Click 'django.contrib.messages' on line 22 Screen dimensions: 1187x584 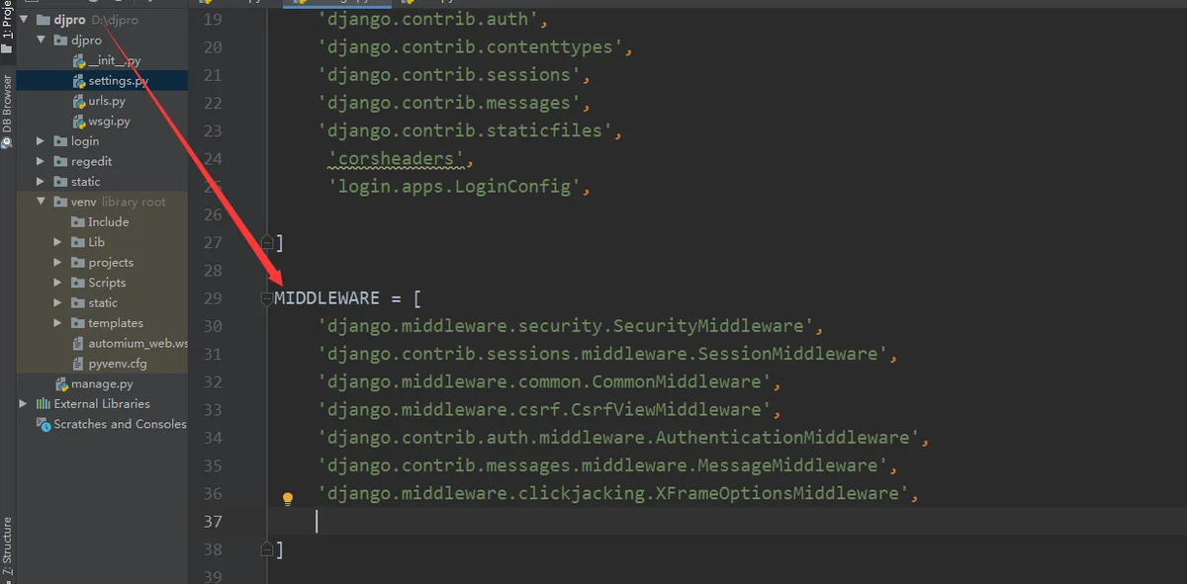(449, 103)
